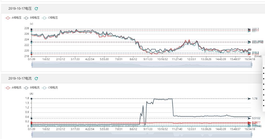Click the voltage chart zoom slider's right handle

pyautogui.click(x=251, y=65)
